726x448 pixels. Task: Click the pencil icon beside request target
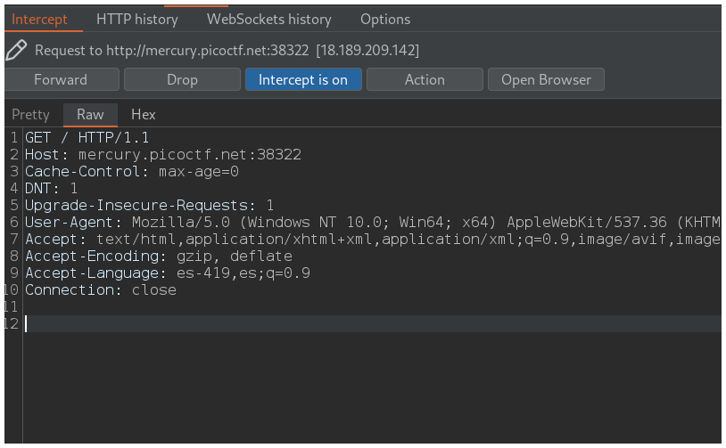(x=16, y=50)
